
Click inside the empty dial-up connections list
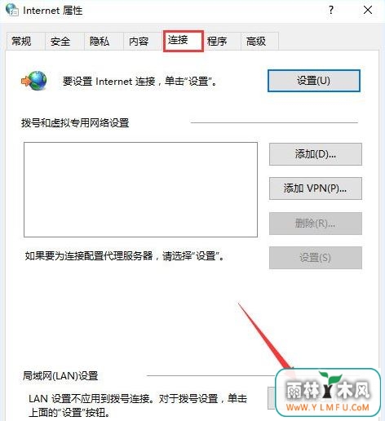(140, 189)
